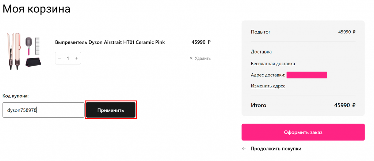Focus the coupon code field with dyson758978
The image size is (374, 161).
(x=43, y=110)
